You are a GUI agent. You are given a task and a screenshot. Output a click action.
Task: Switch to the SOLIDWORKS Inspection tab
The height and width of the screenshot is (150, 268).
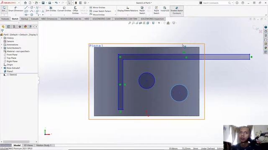click(152, 19)
